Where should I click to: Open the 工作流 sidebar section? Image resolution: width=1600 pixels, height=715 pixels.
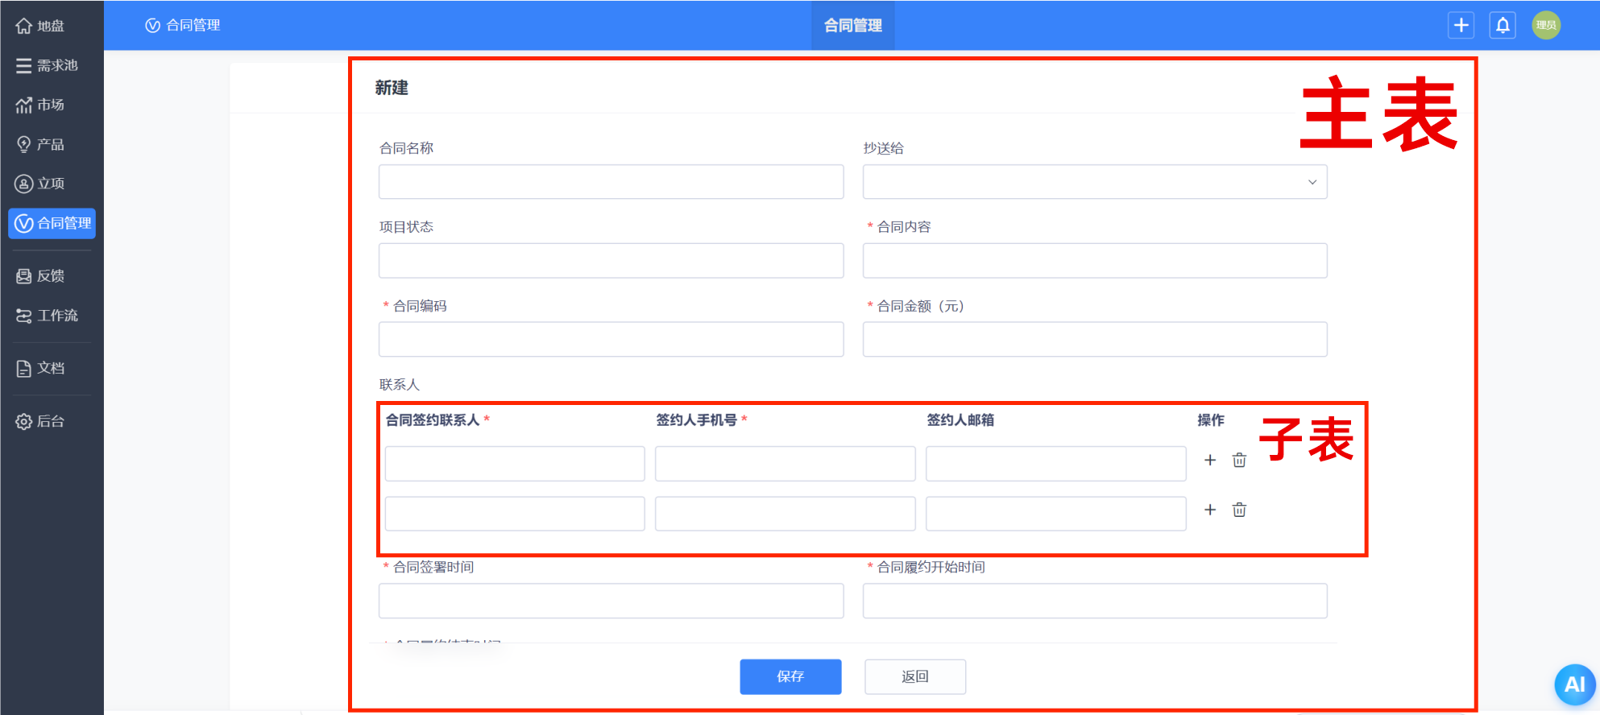pos(47,316)
